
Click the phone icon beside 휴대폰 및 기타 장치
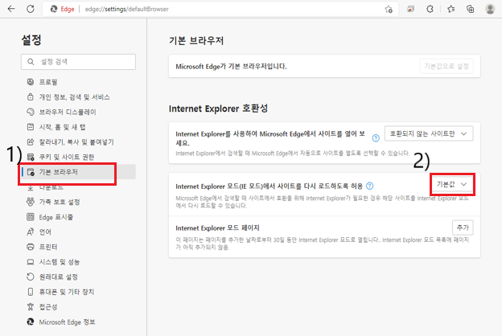click(x=31, y=292)
